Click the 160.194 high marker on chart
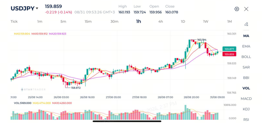 click(202, 40)
